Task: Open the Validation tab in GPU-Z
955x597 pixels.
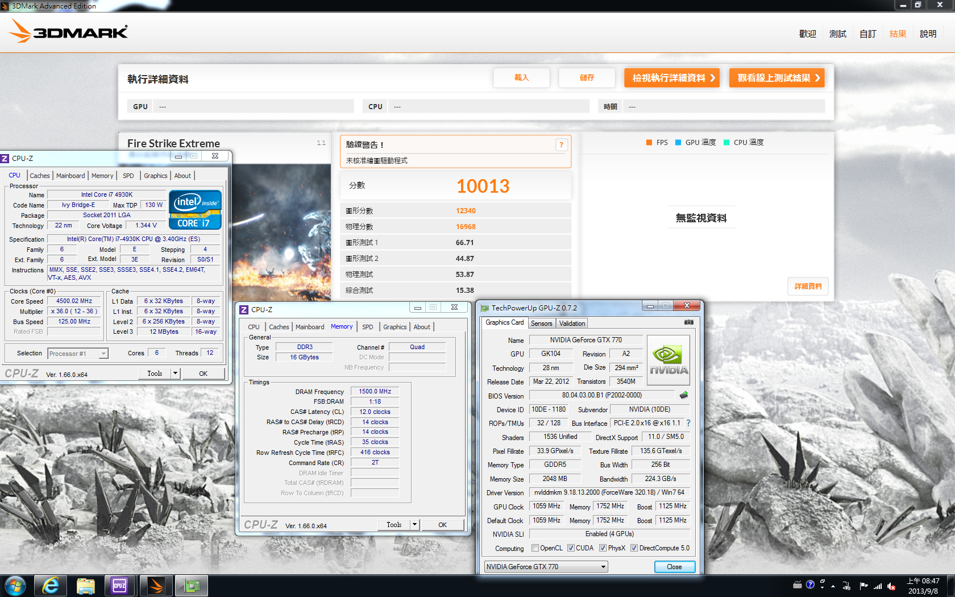Action: 572,324
